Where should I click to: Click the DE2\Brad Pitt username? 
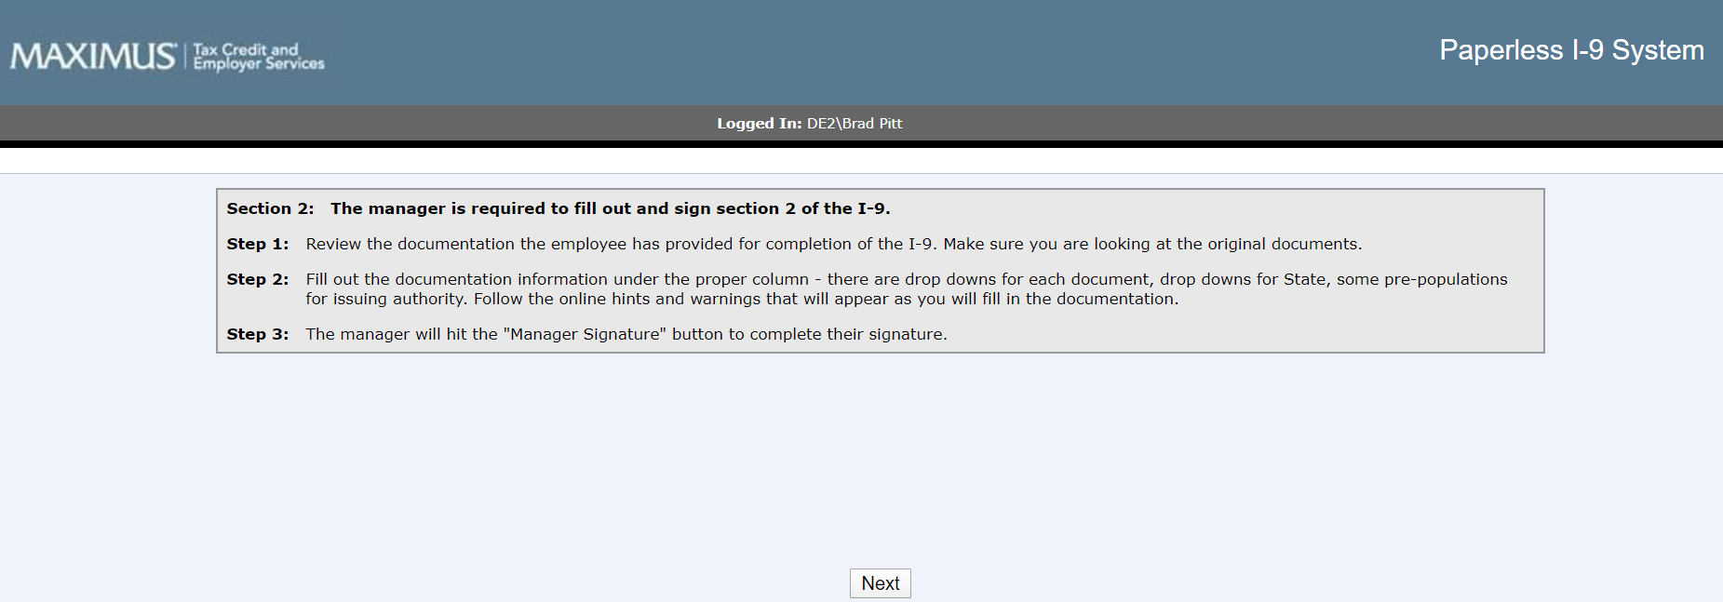point(855,124)
